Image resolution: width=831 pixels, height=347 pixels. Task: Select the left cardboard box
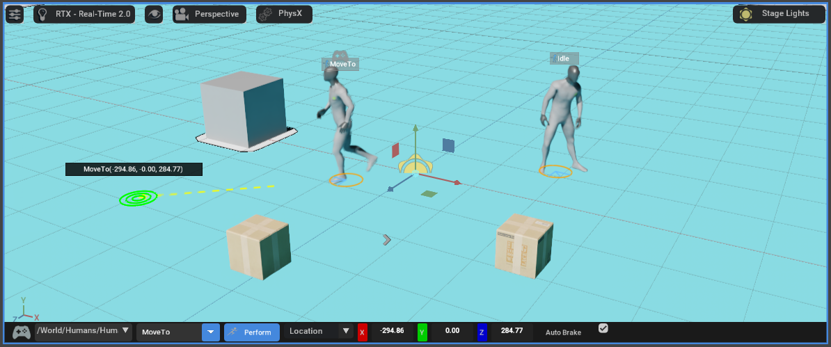pos(259,247)
